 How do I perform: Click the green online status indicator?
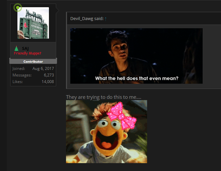click(18, 8)
